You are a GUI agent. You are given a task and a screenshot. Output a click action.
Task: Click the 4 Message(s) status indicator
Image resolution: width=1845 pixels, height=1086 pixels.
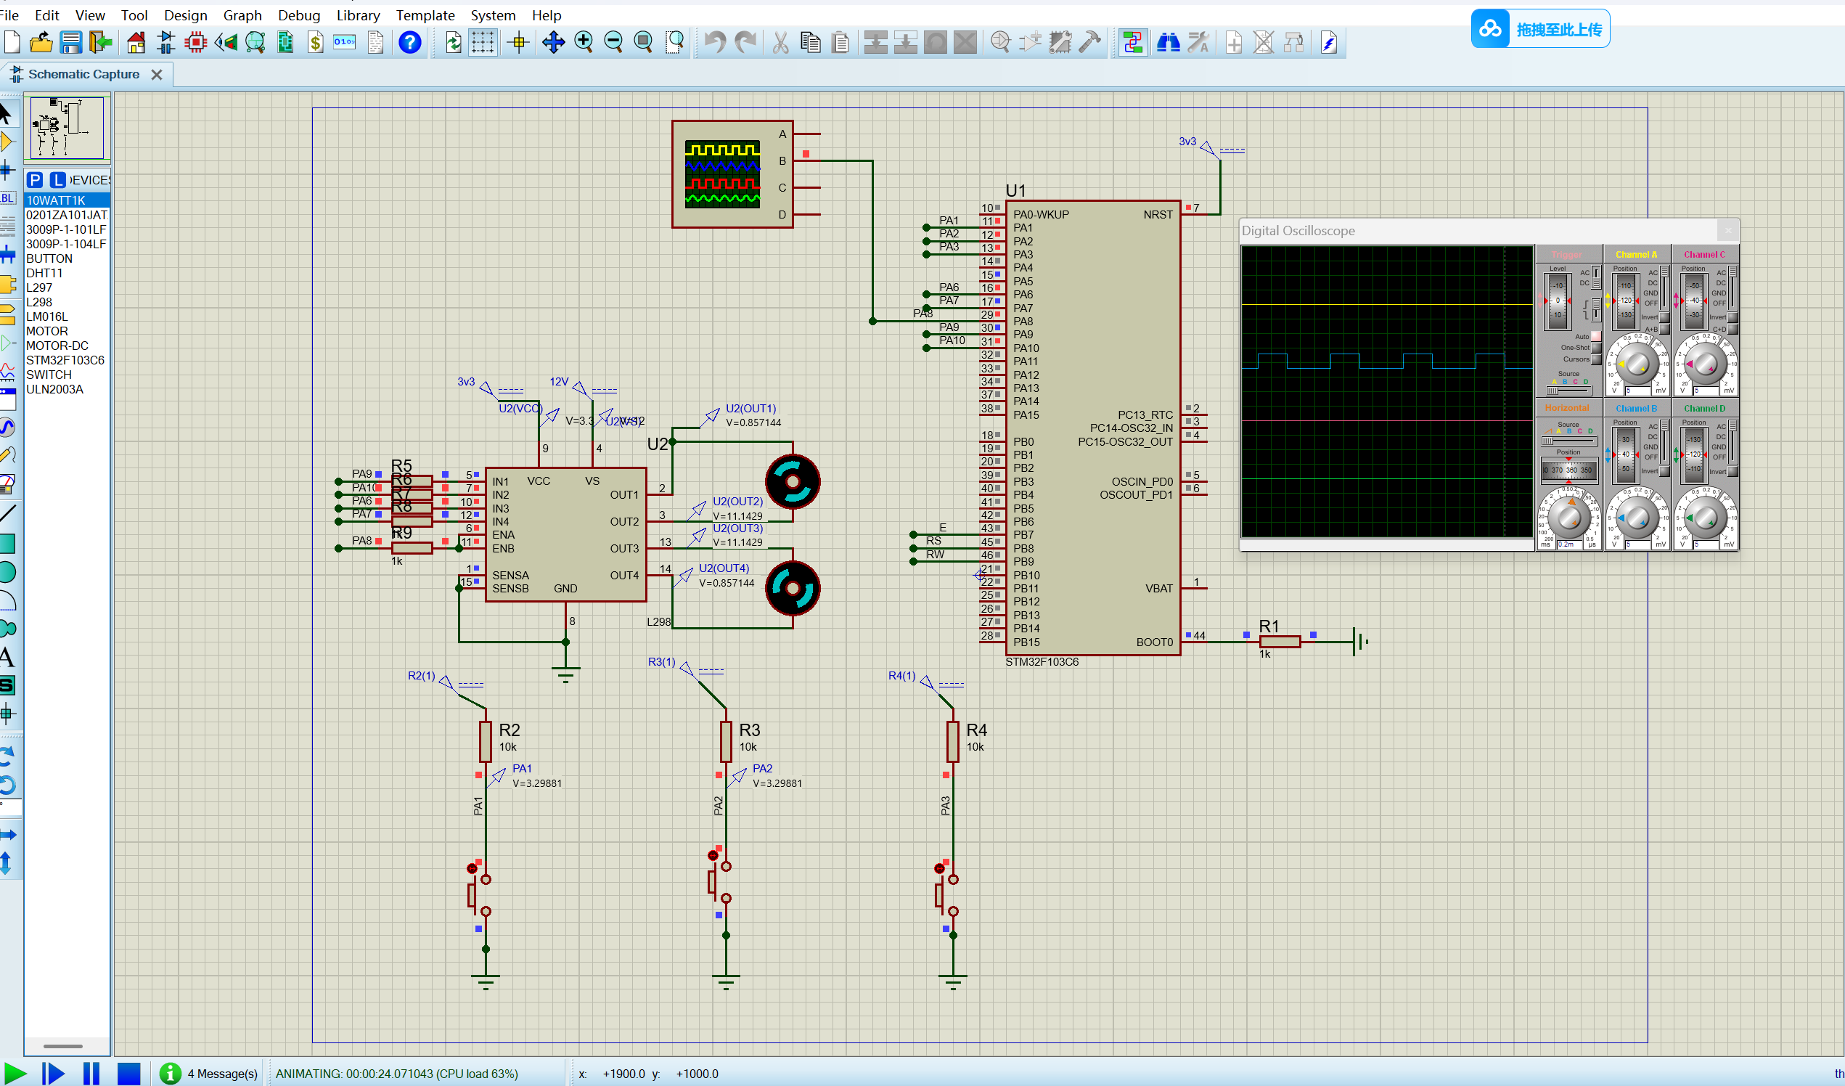pos(209,1074)
